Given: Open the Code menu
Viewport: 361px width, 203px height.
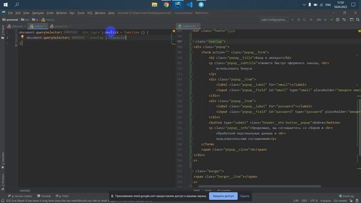Looking at the screenshot, I should tap(50, 13).
